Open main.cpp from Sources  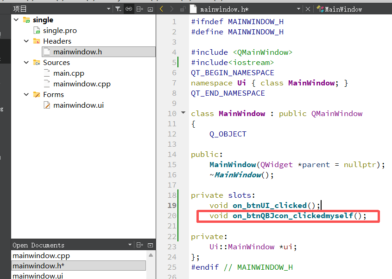point(69,73)
